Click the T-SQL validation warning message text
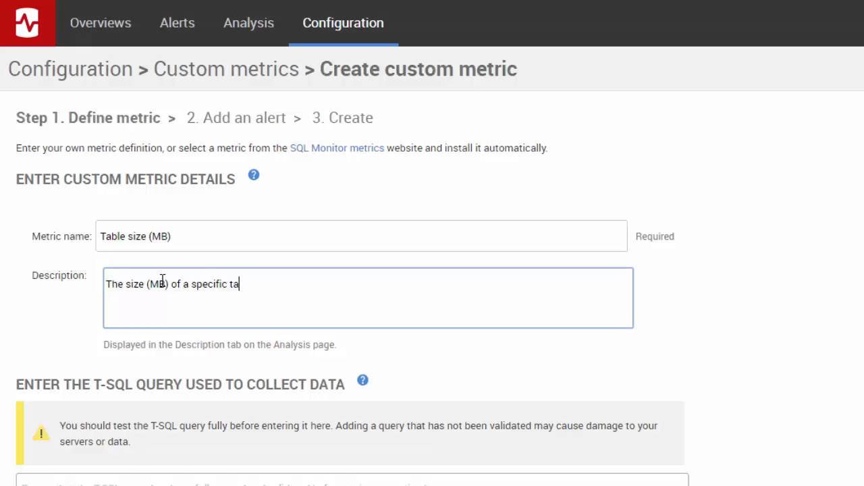 358,433
